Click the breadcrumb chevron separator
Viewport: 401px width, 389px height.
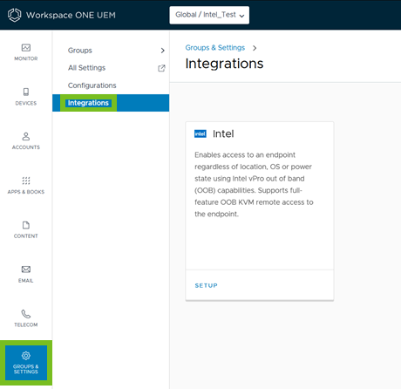(255, 48)
